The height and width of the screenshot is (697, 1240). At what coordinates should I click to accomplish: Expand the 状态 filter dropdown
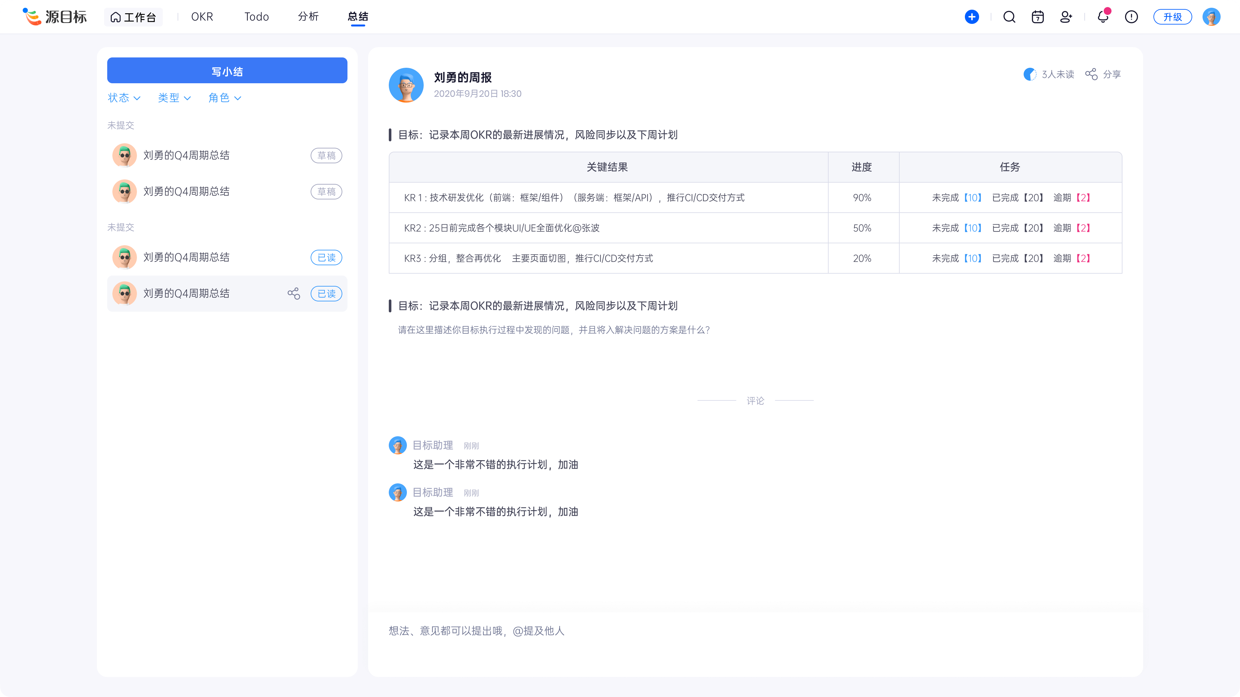124,98
